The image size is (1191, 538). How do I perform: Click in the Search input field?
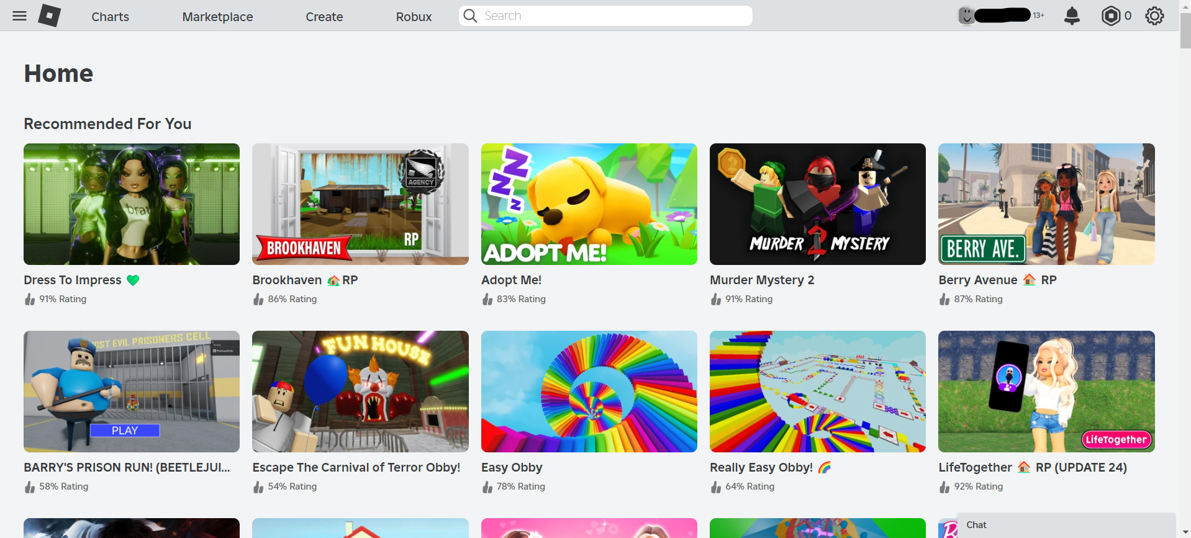tap(605, 16)
